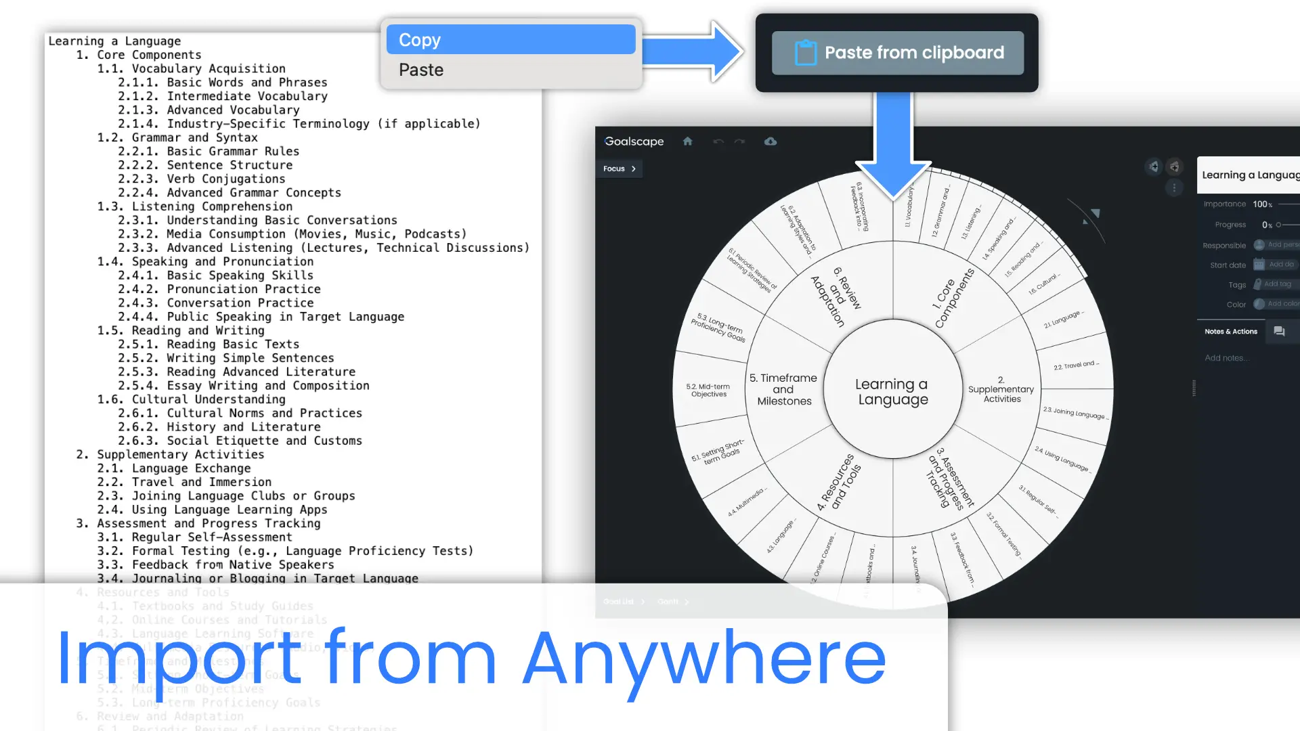Click Add tag in the Tags row

coord(1277,284)
